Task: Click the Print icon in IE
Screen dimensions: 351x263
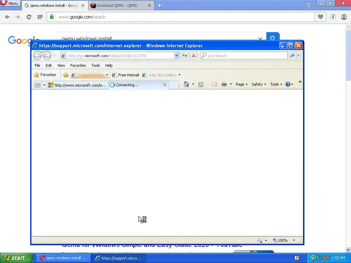Action: (x=224, y=84)
